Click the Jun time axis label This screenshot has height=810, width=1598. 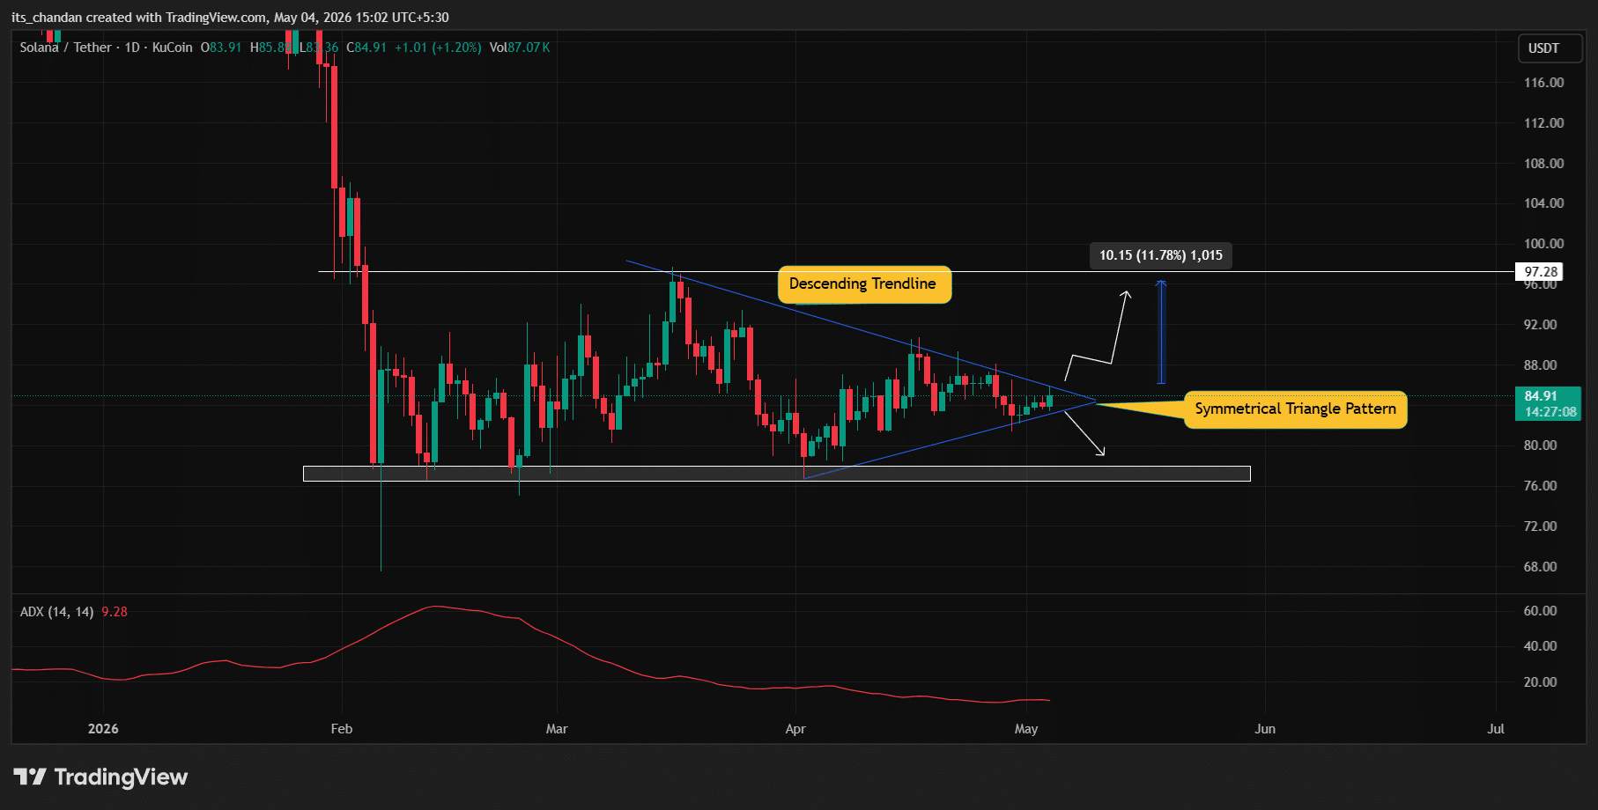(1265, 729)
